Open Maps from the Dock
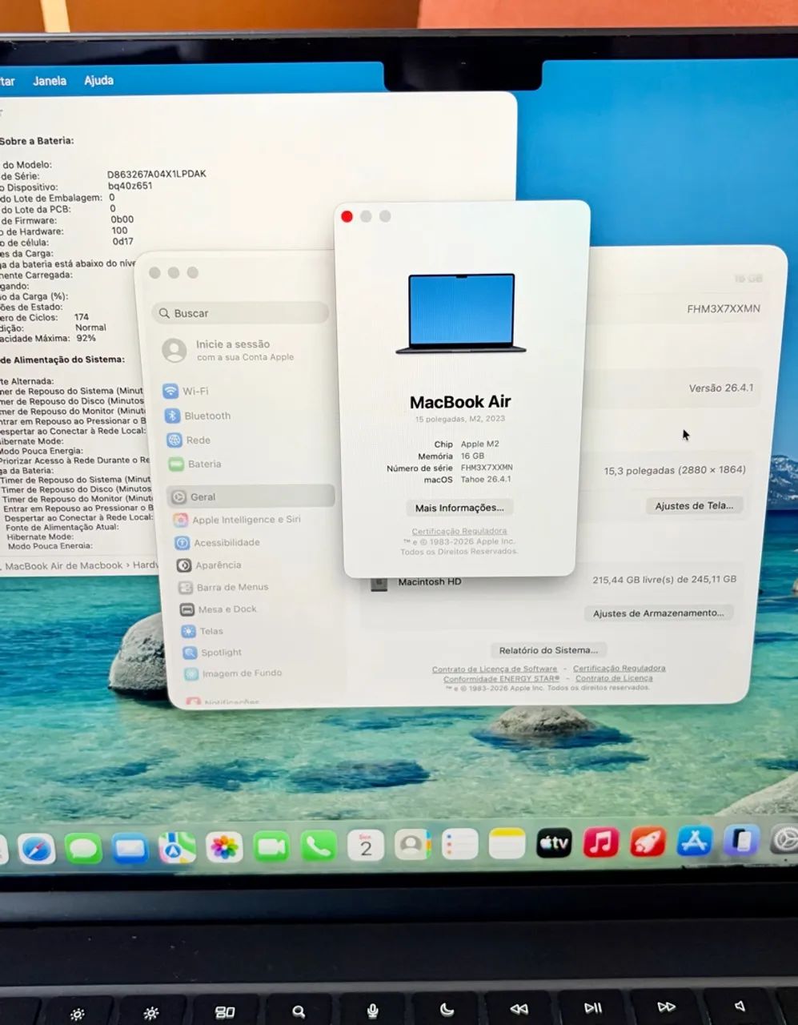 tap(177, 847)
